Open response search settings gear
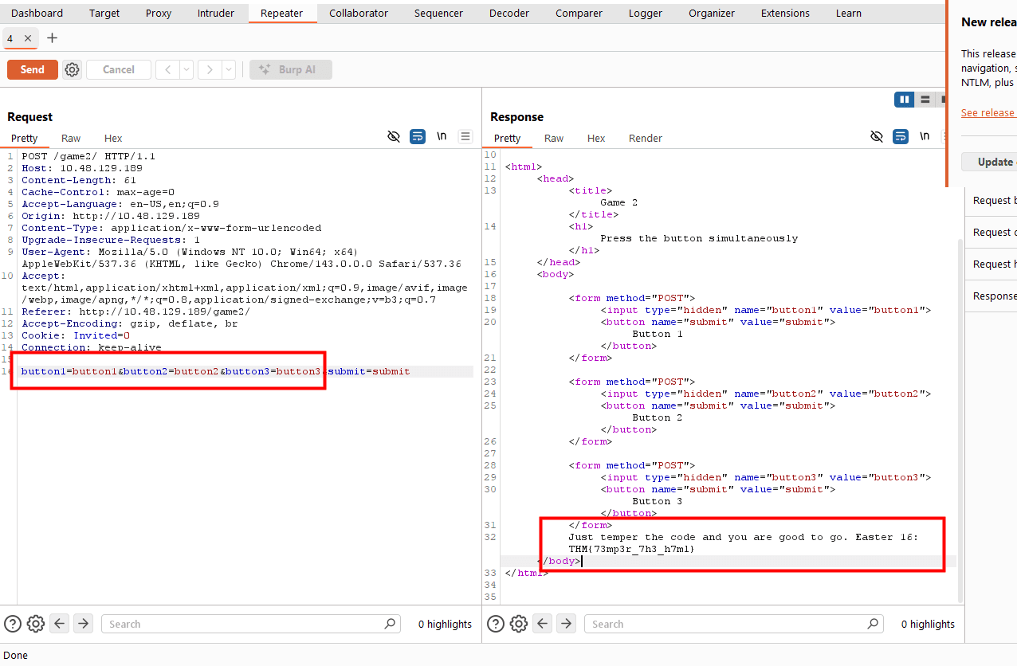Image resolution: width=1017 pixels, height=666 pixels. point(519,624)
